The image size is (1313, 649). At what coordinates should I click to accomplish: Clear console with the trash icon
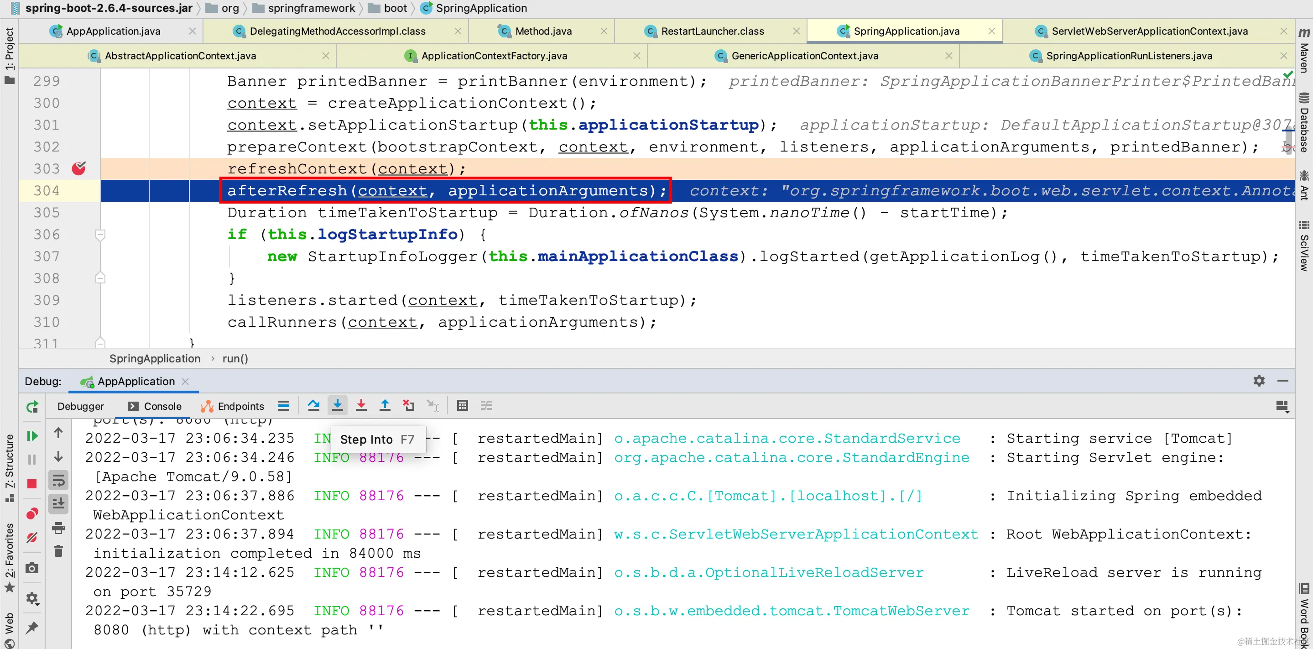(58, 551)
